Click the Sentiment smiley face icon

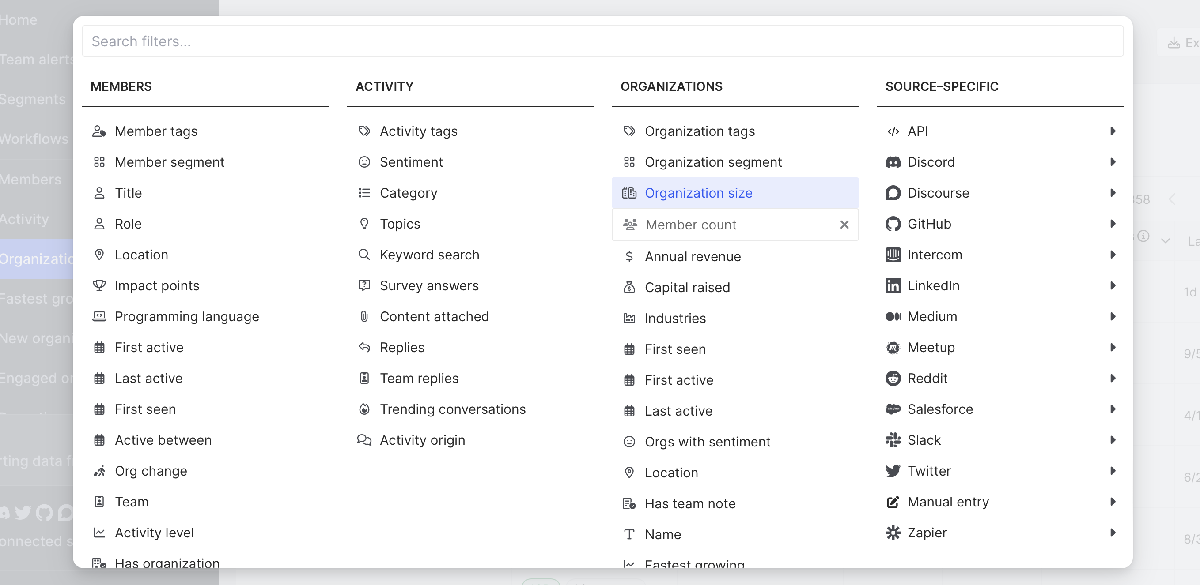364,162
